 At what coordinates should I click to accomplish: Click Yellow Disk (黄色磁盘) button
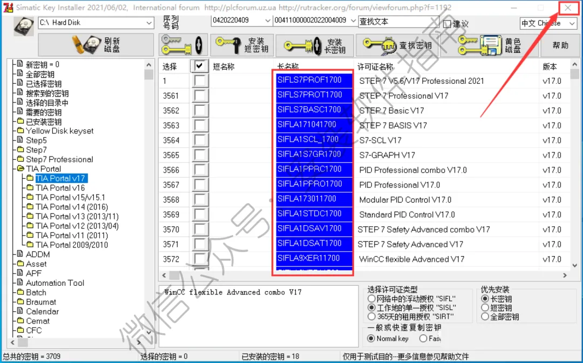pyautogui.click(x=489, y=45)
